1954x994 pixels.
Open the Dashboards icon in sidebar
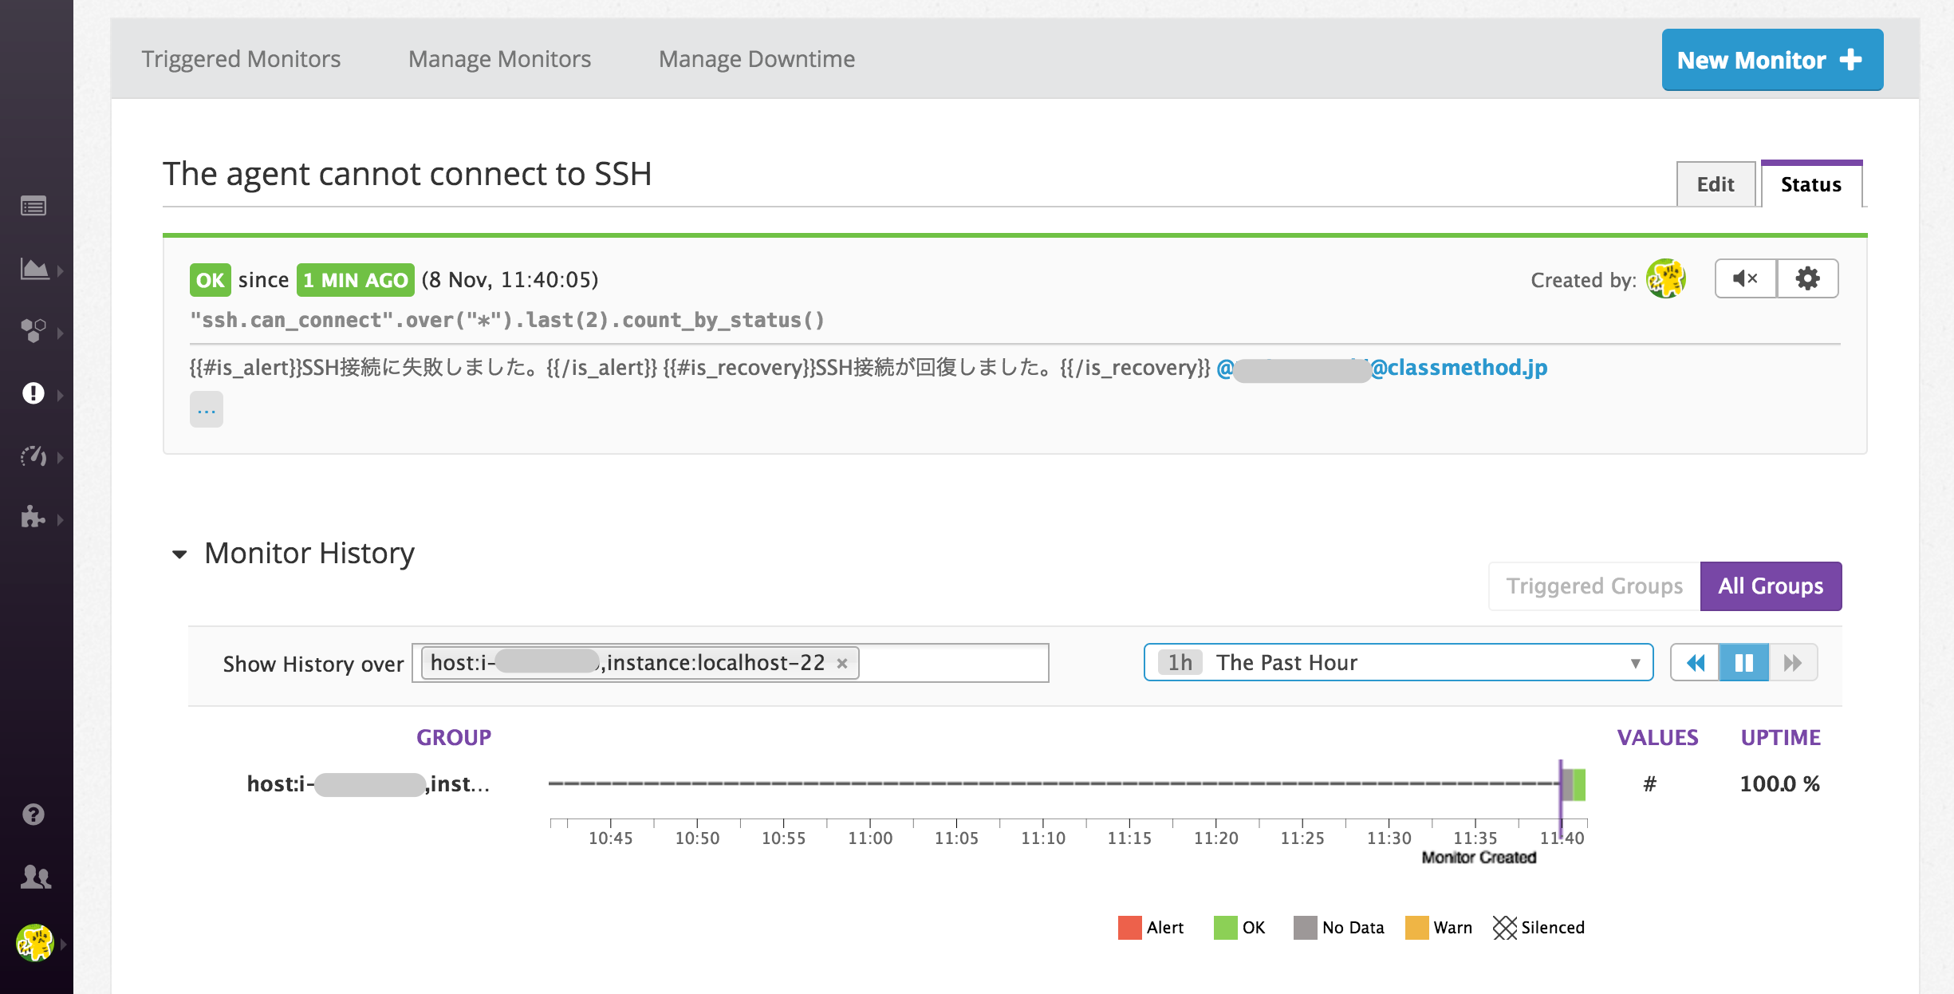pyautogui.click(x=33, y=270)
